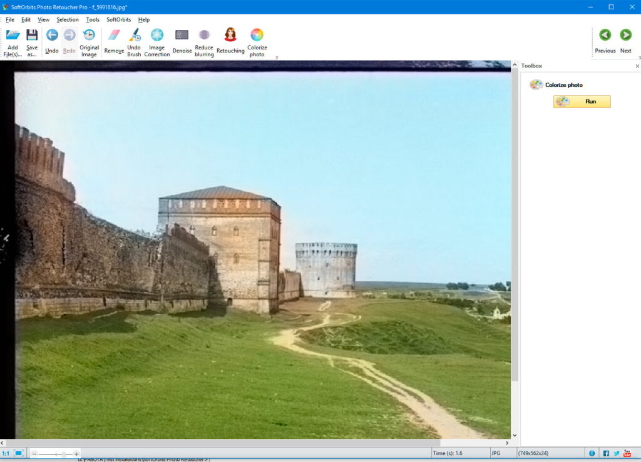This screenshot has width=641, height=462.
Task: Toggle 1:1 zoom mode
Action: 6,453
